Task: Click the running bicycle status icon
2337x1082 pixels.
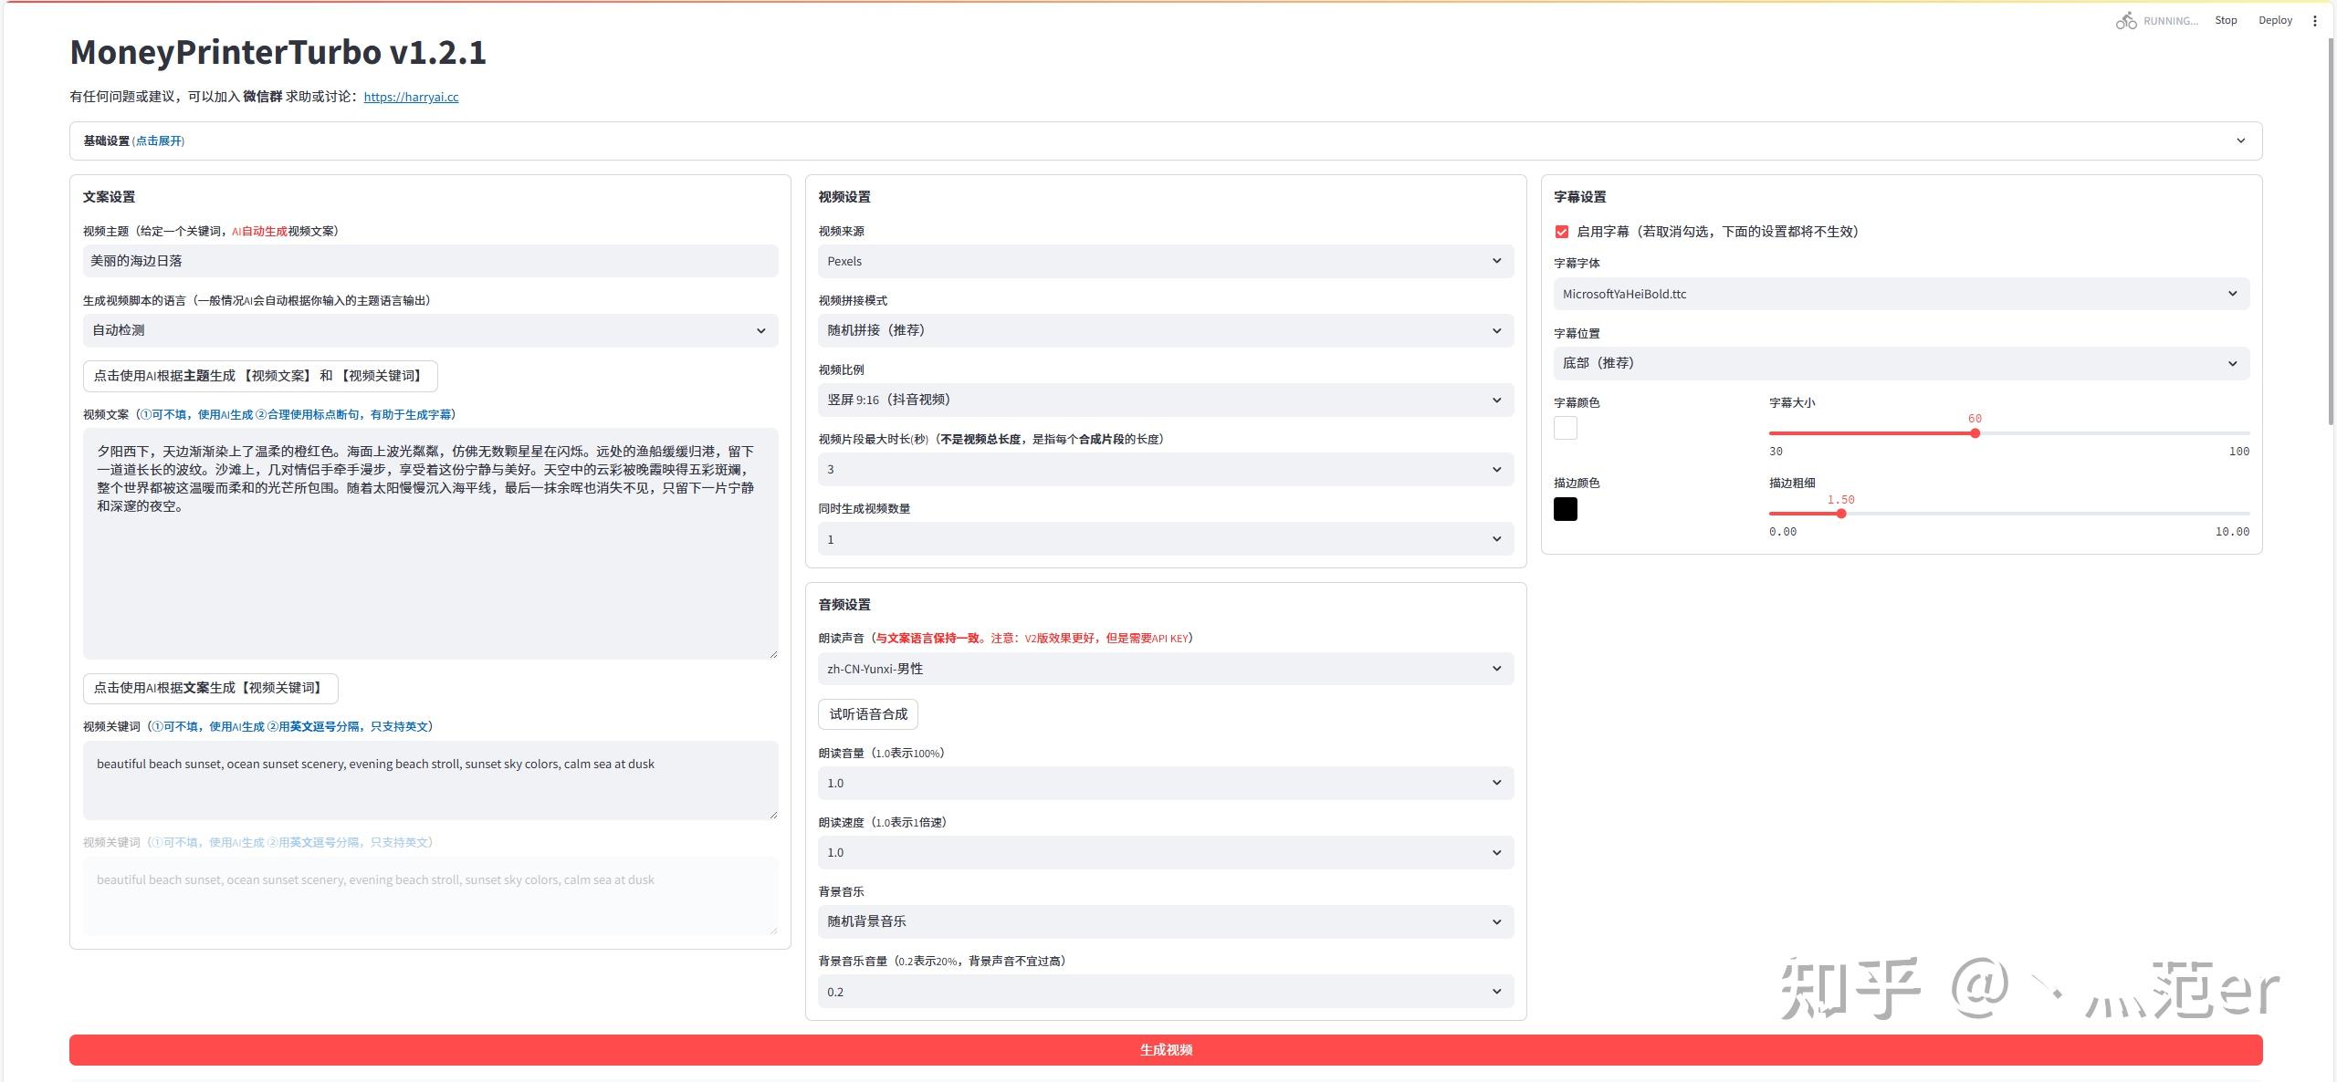Action: click(x=2125, y=21)
